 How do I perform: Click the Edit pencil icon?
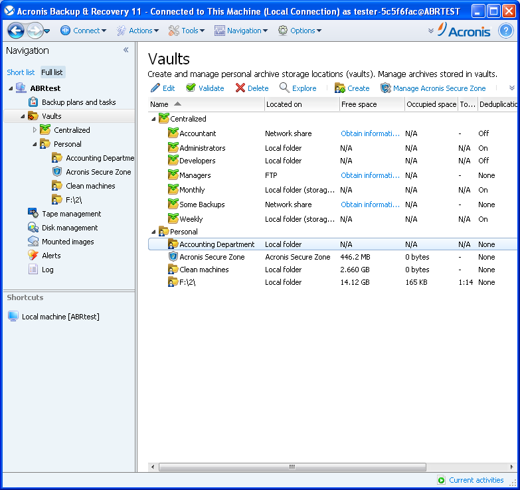click(x=155, y=88)
